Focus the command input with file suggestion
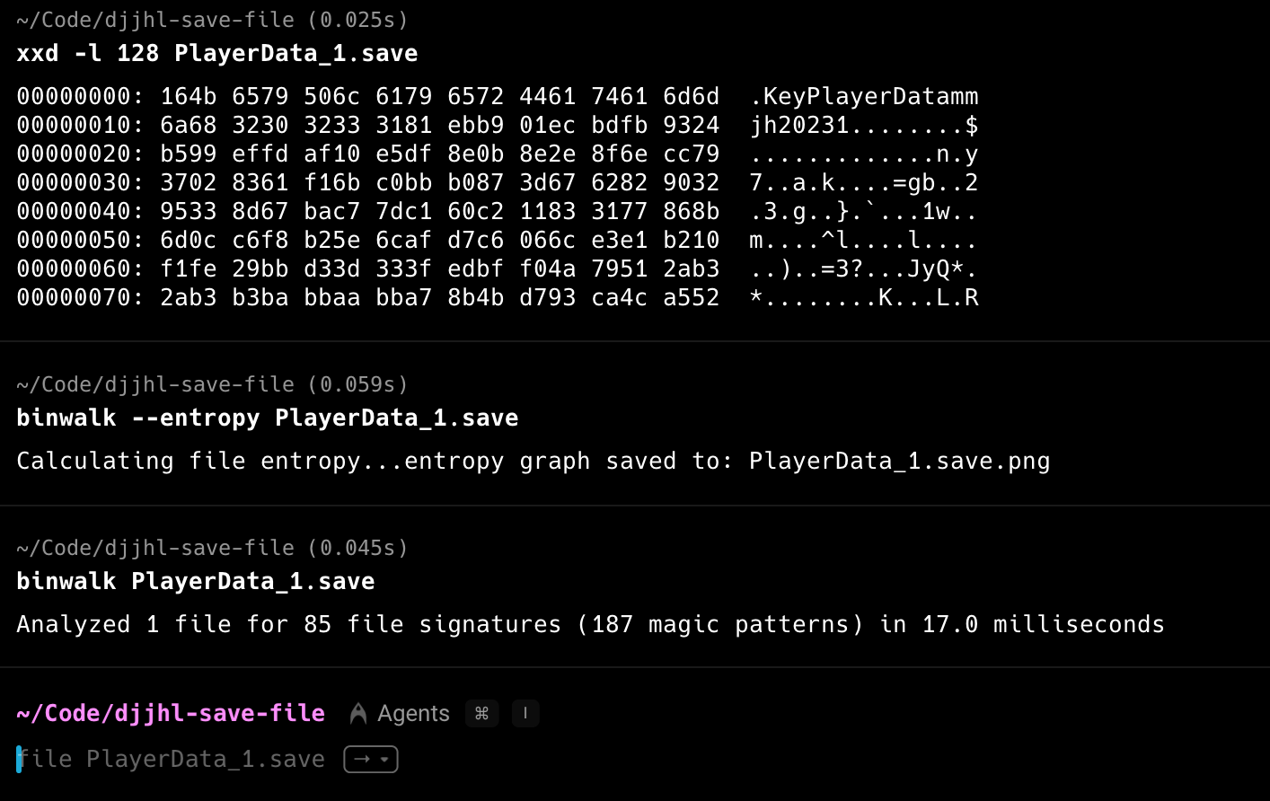Image resolution: width=1270 pixels, height=801 pixels. pos(171,760)
